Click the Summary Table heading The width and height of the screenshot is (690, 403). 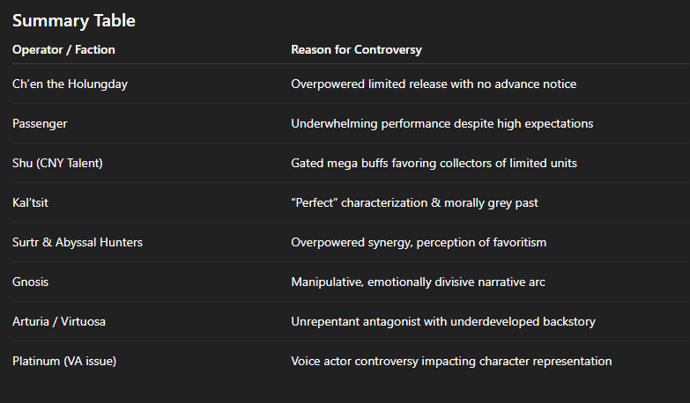(74, 20)
